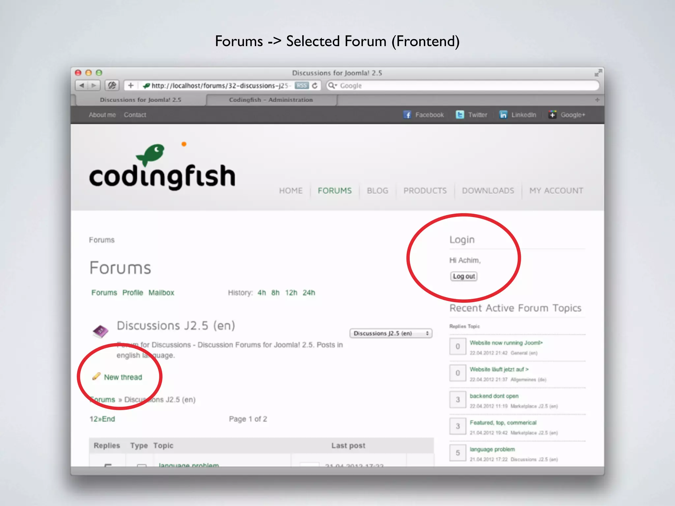
Task: Enter fullscreen with the window expand arrows
Action: pyautogui.click(x=598, y=73)
